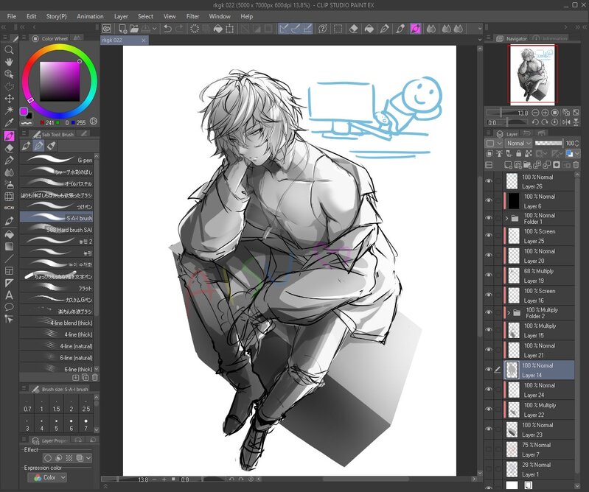Select the Text tool
The image size is (589, 492).
point(9,295)
